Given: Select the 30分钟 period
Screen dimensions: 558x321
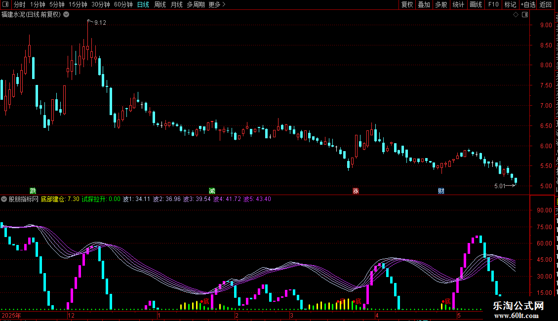Looking at the screenshot, I should (101, 4).
